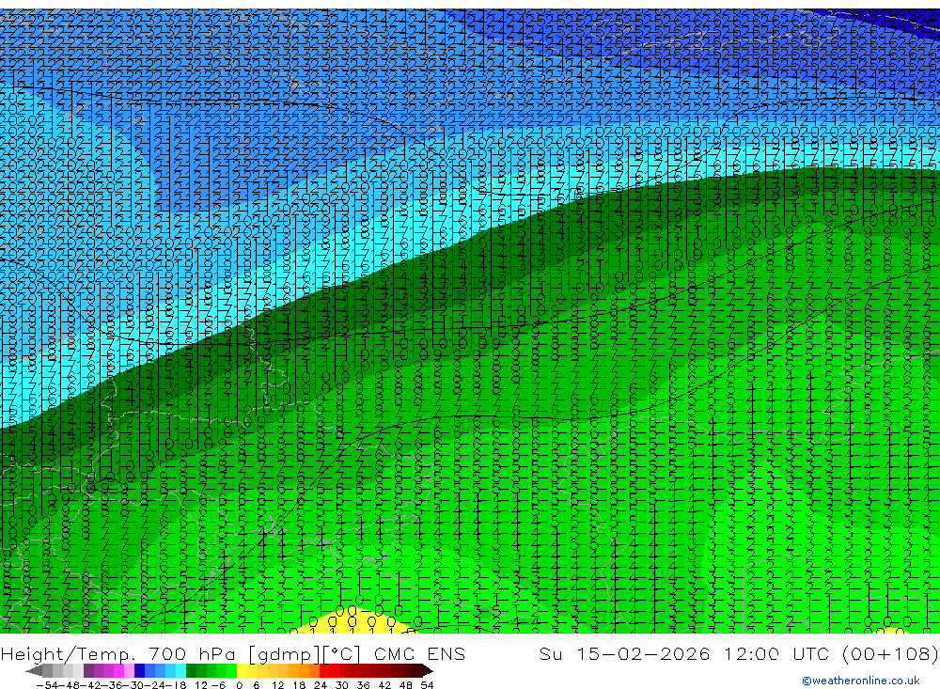Pick the dark purple legend color swatch

click(x=88, y=671)
